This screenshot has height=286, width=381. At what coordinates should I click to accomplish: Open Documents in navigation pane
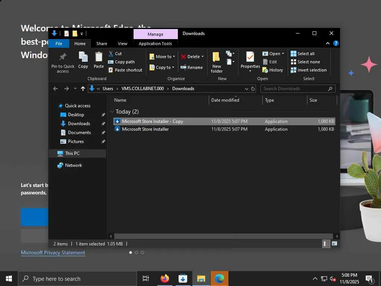point(80,133)
